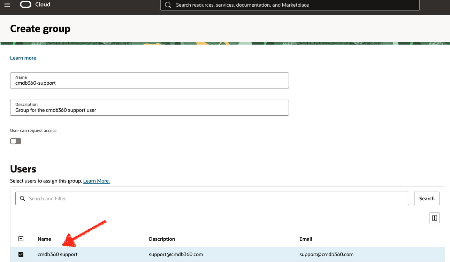Click the support@cmdb360.com Description cell
Image resolution: width=450 pixels, height=262 pixels.
click(x=176, y=254)
